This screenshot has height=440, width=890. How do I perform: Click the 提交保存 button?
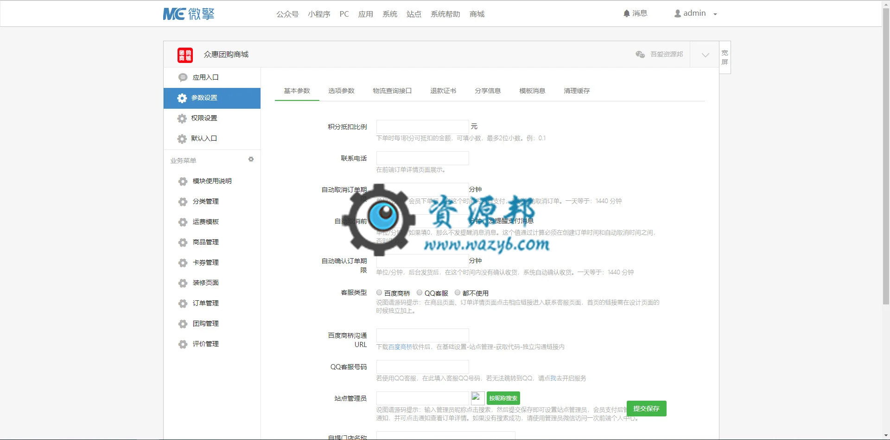click(x=647, y=409)
